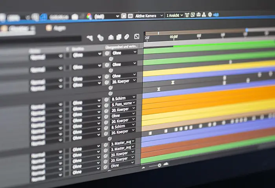
Task: Tick the topmost preserve transparency checkbox
Action: [67, 56]
